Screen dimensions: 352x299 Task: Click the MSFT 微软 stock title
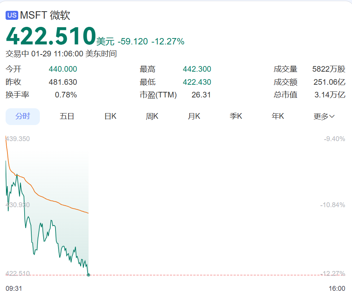click(x=45, y=15)
